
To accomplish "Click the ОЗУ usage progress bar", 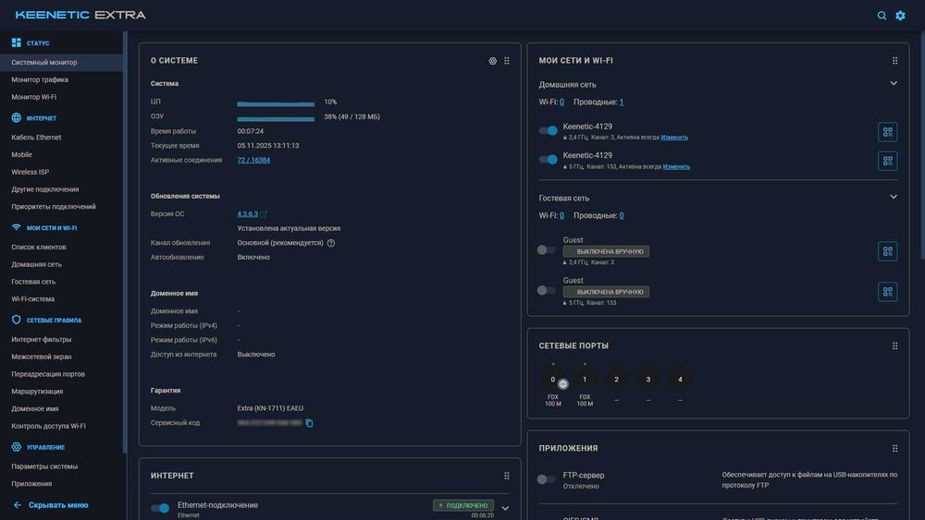I will pyautogui.click(x=276, y=119).
